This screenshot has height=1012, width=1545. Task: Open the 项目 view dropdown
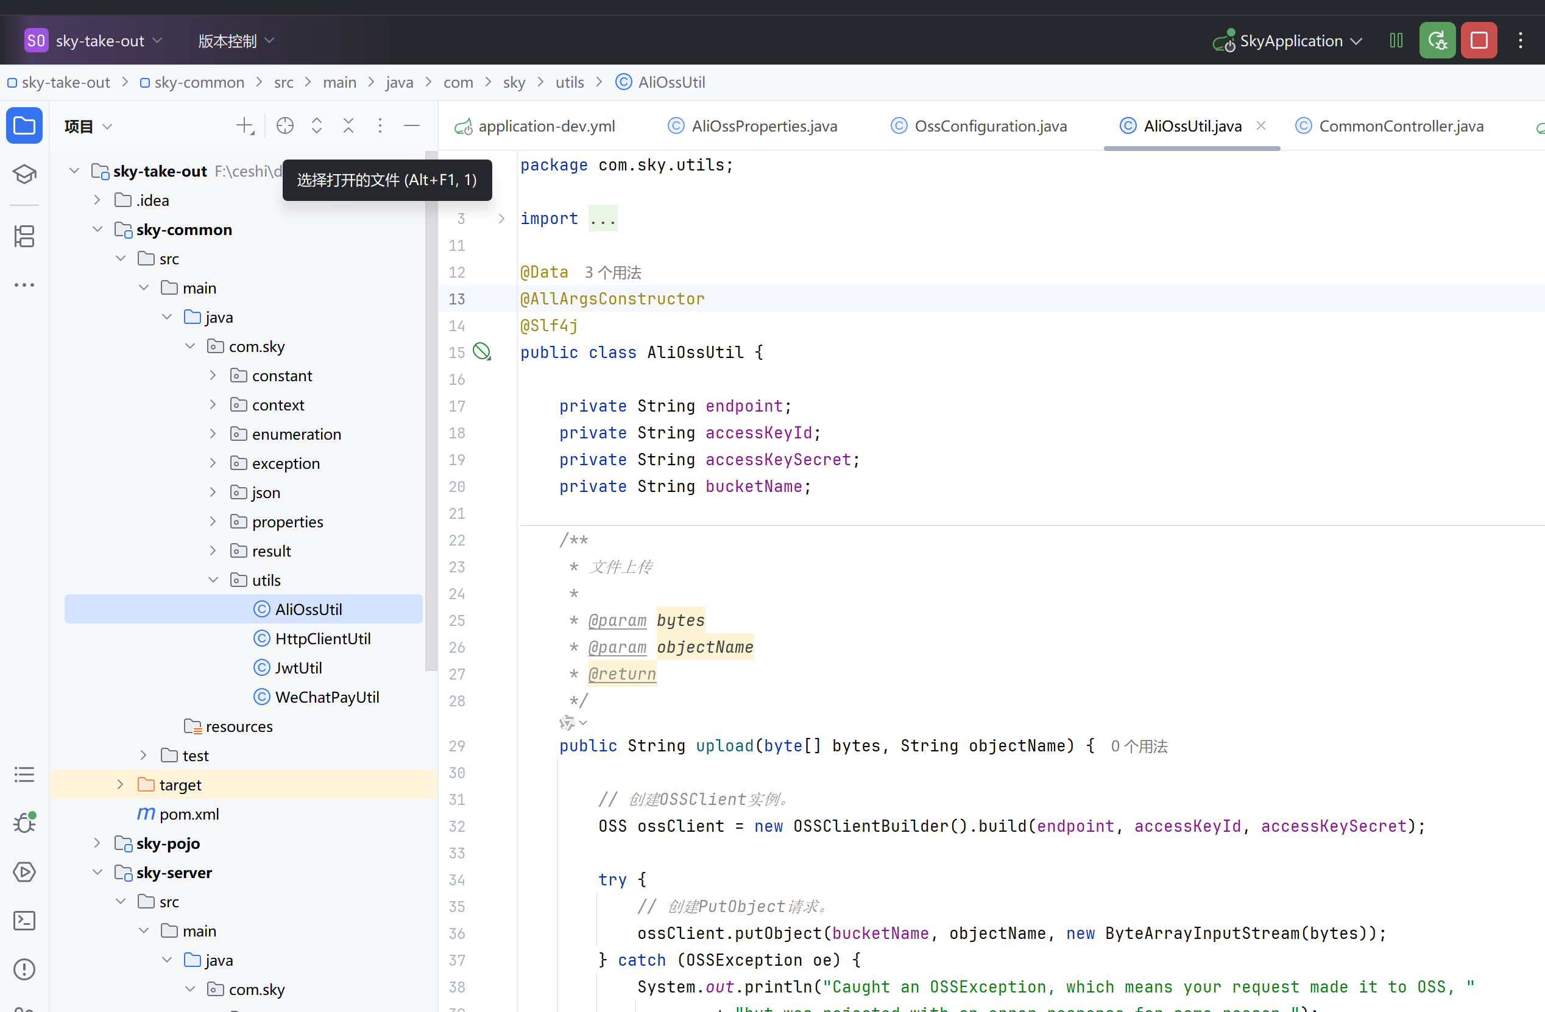[89, 126]
